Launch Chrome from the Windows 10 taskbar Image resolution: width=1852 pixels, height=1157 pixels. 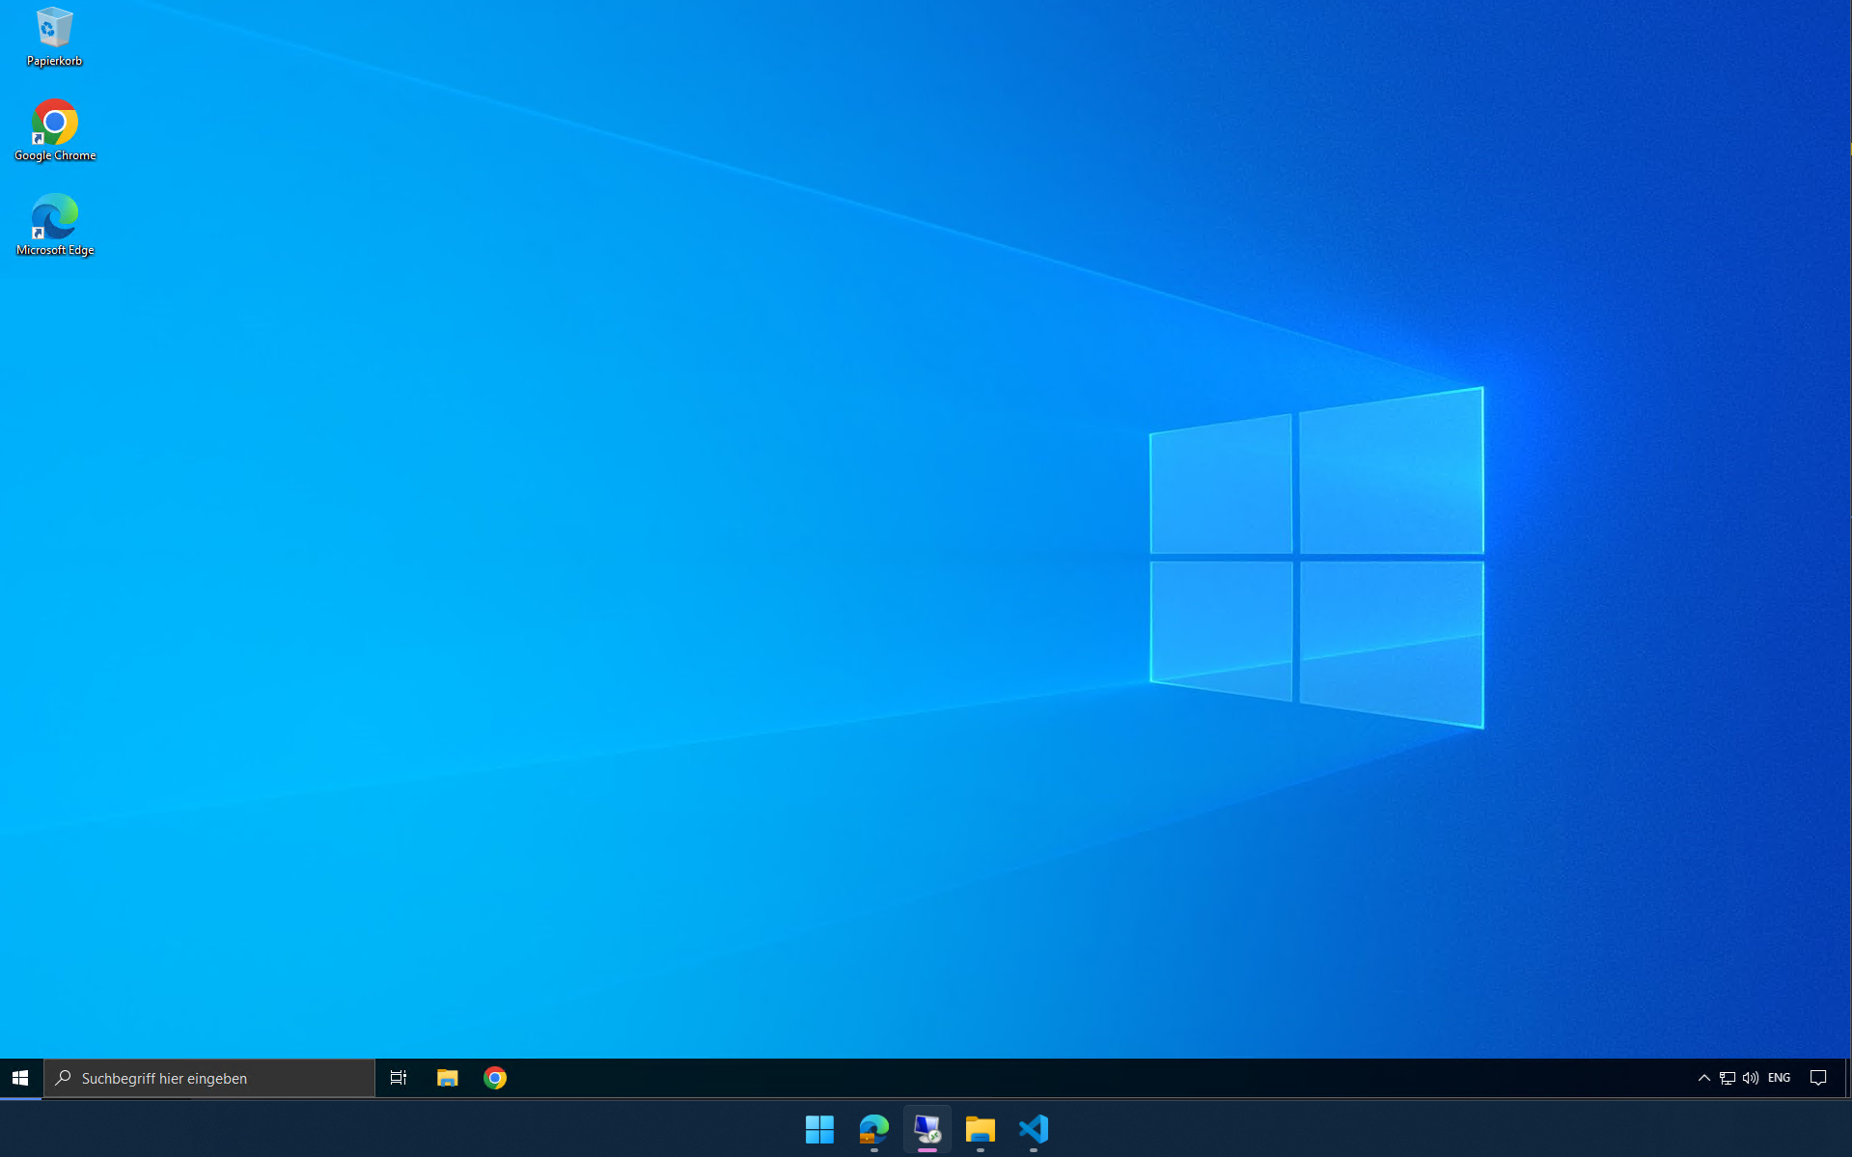click(x=495, y=1078)
